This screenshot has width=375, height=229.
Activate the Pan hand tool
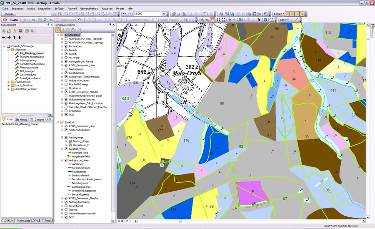pyautogui.click(x=212, y=20)
